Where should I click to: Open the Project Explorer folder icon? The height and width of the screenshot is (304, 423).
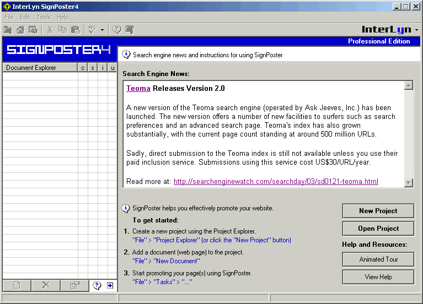8,30
